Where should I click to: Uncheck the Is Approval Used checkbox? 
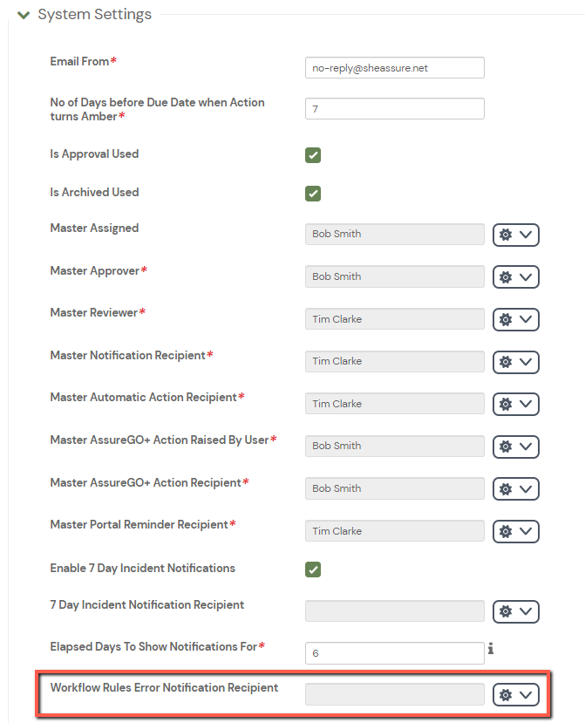pos(313,154)
